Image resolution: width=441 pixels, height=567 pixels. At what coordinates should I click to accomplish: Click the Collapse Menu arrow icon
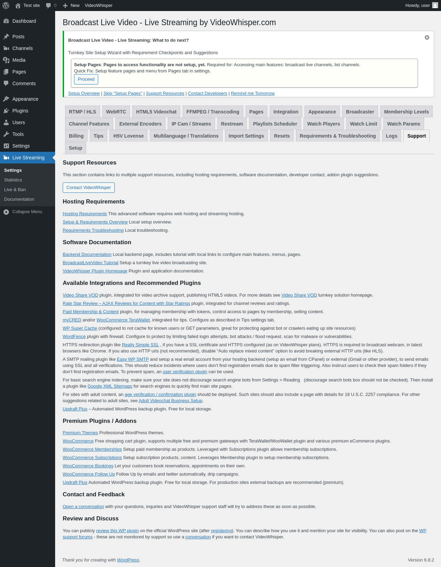coord(6,212)
